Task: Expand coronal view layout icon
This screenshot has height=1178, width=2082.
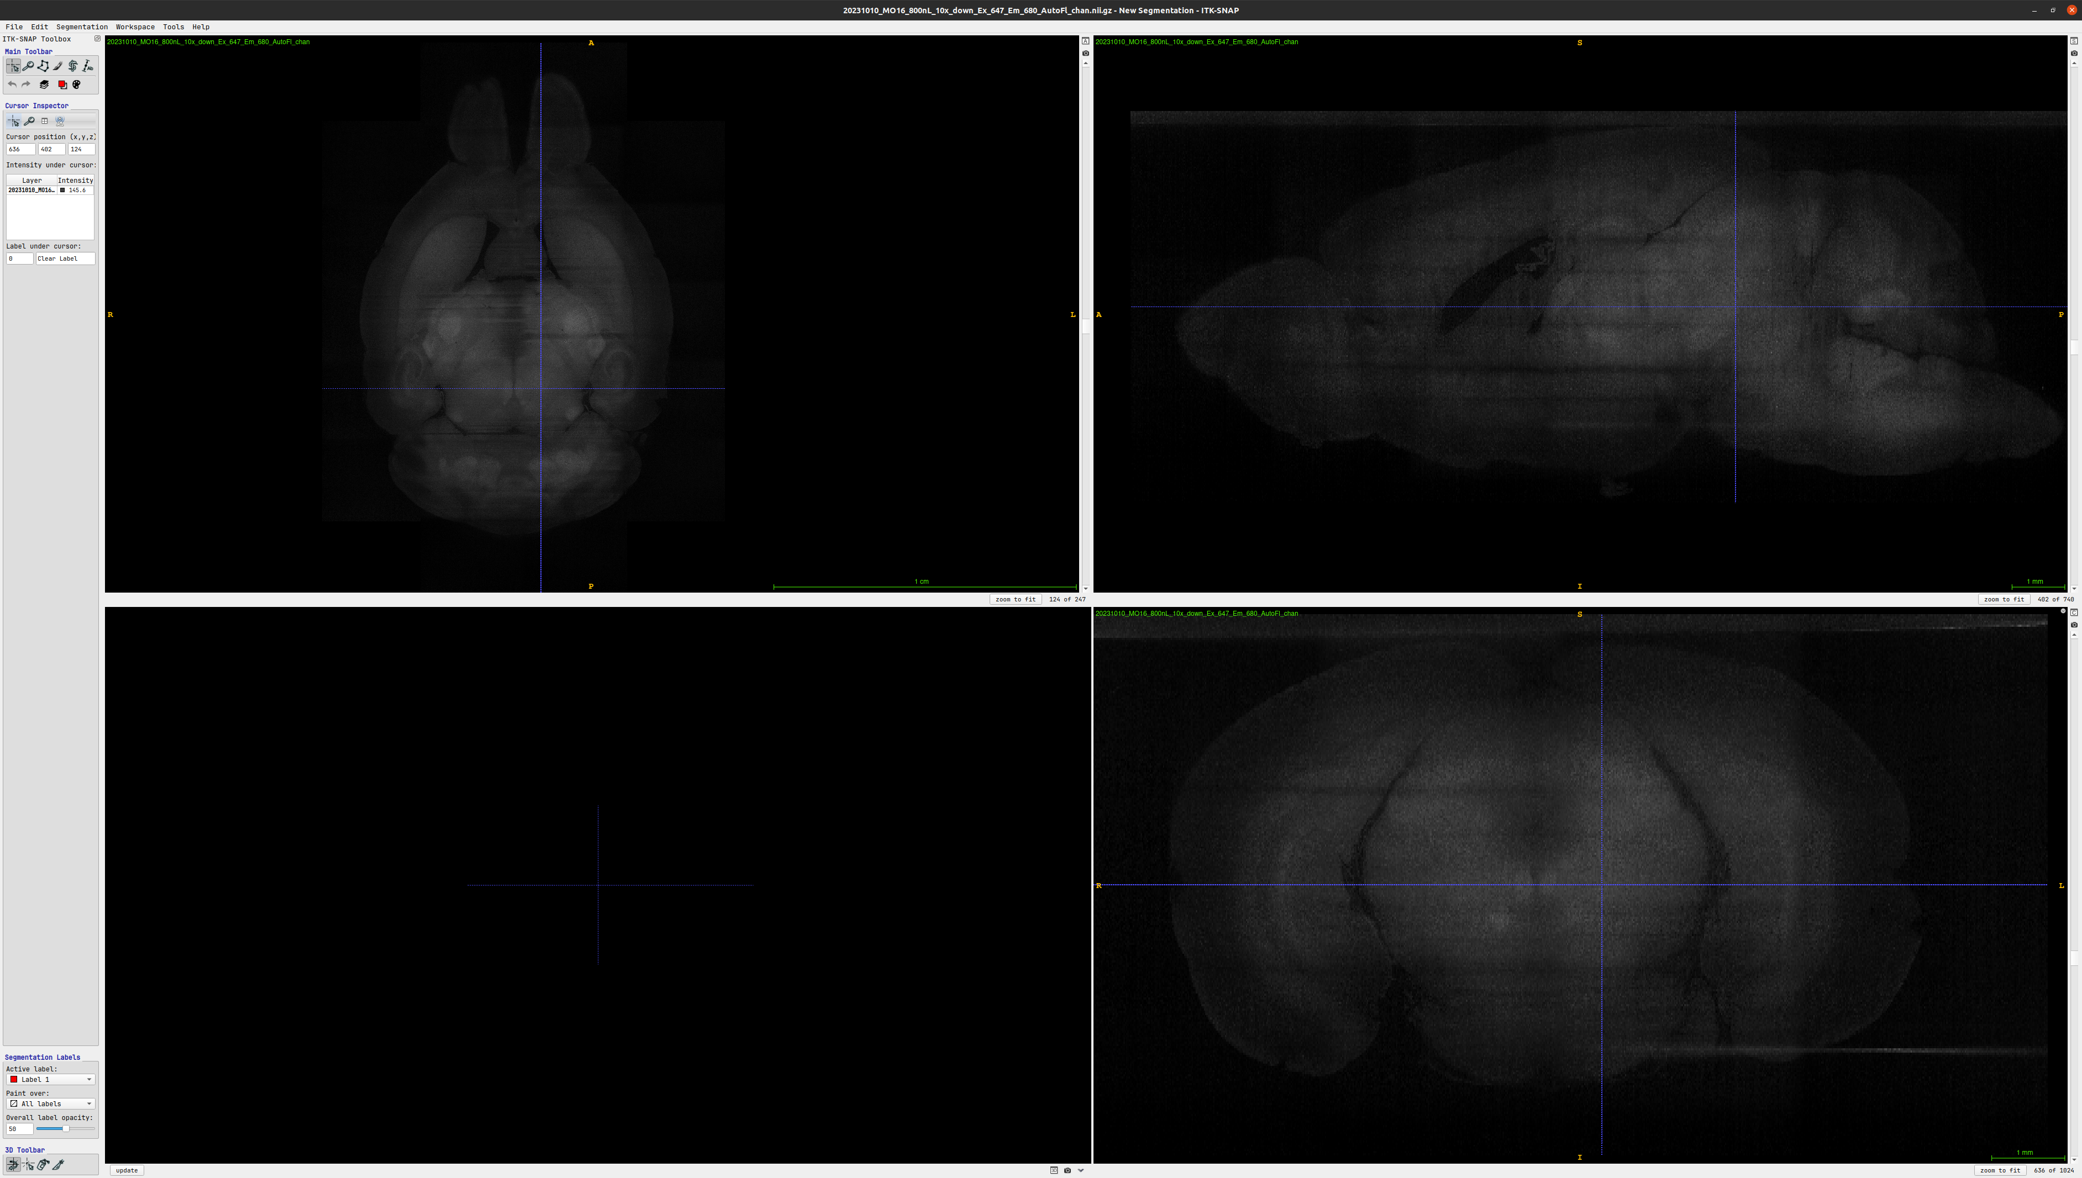Action: click(2074, 613)
